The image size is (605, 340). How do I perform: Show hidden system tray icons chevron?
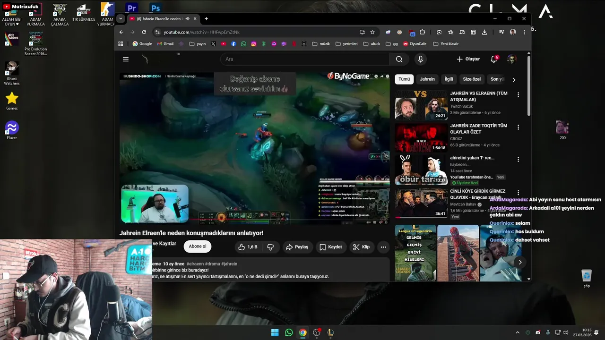click(x=518, y=332)
